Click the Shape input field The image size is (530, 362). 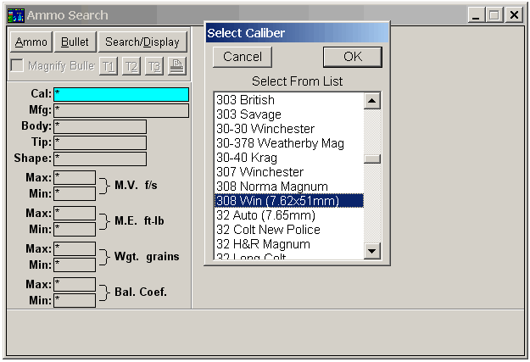point(100,159)
